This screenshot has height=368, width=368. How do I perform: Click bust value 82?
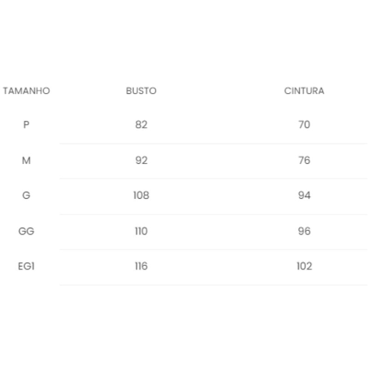pos(141,125)
